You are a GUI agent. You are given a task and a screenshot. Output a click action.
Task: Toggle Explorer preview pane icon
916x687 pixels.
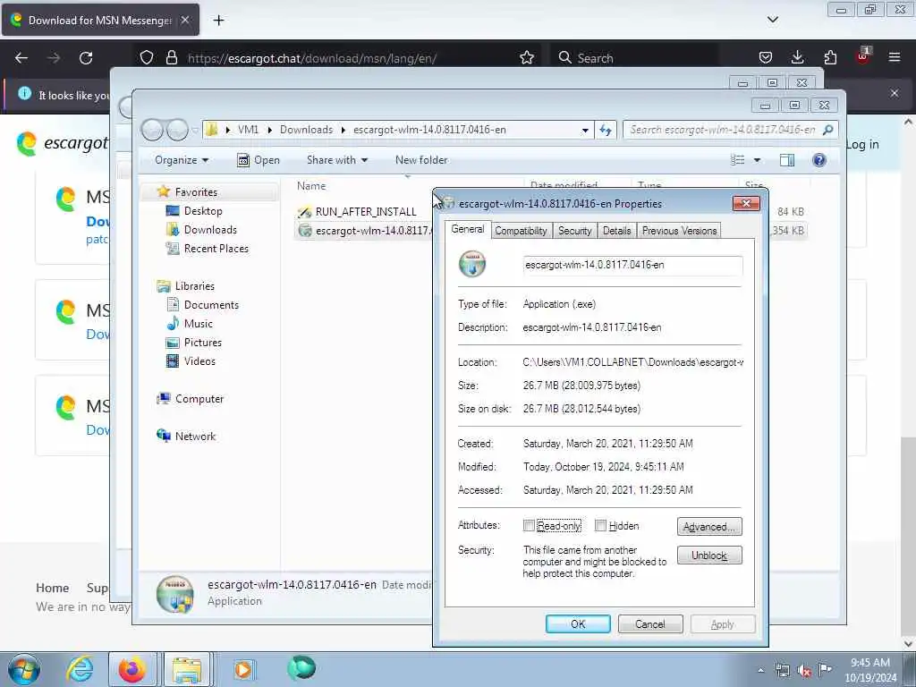[x=787, y=160]
